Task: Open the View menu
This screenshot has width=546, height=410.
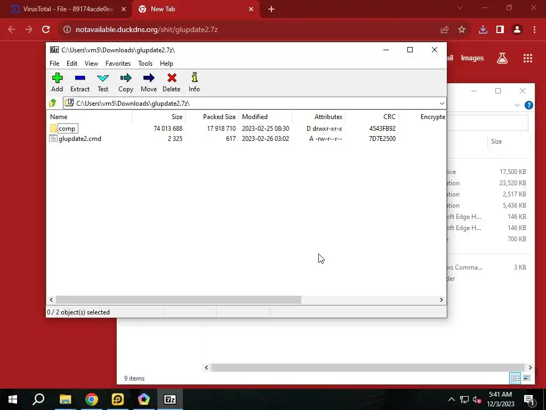Action: 91,64
